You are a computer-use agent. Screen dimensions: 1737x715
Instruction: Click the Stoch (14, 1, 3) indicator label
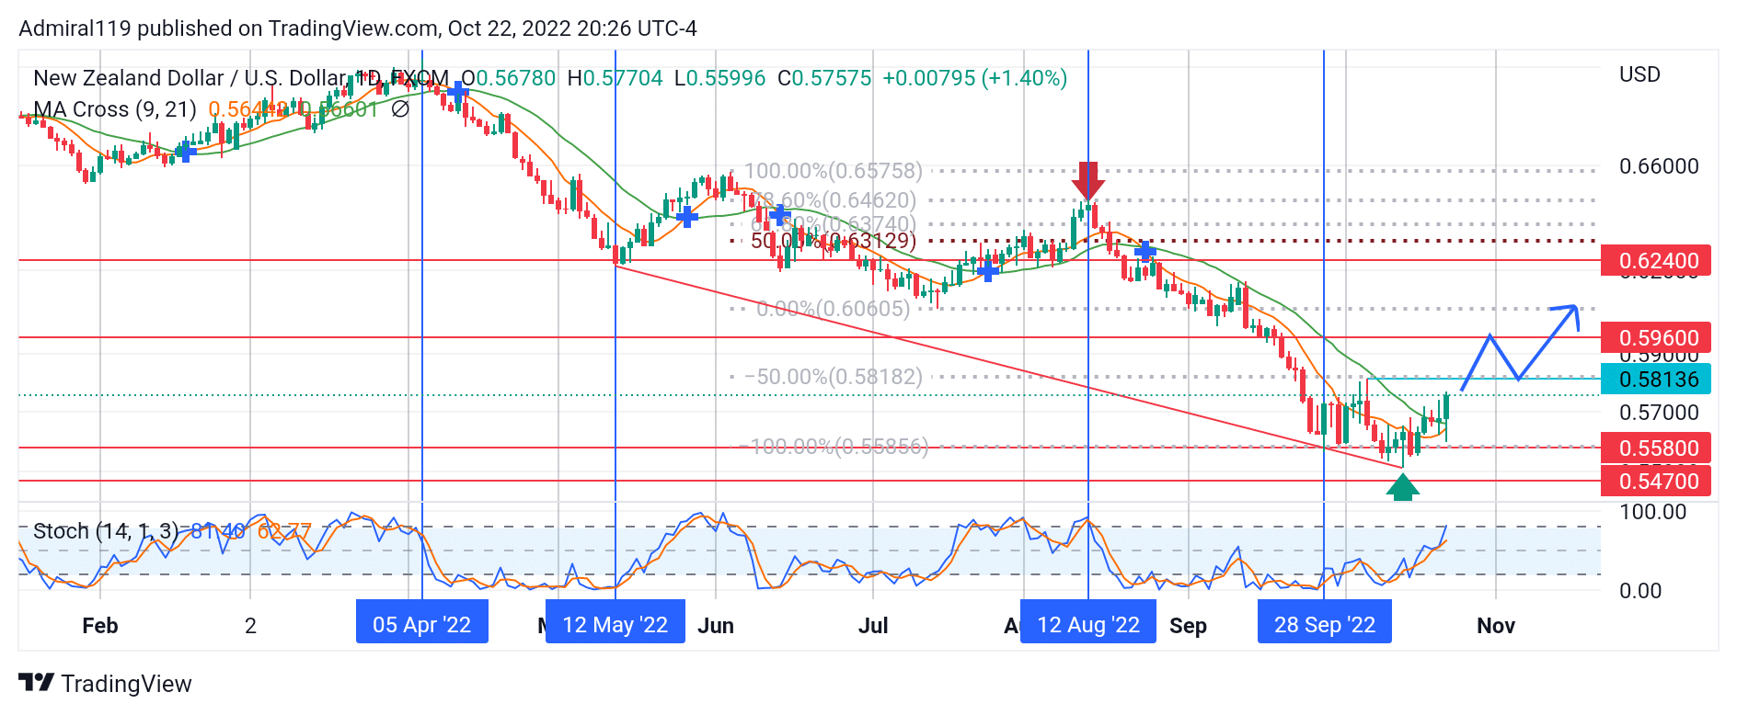click(106, 531)
